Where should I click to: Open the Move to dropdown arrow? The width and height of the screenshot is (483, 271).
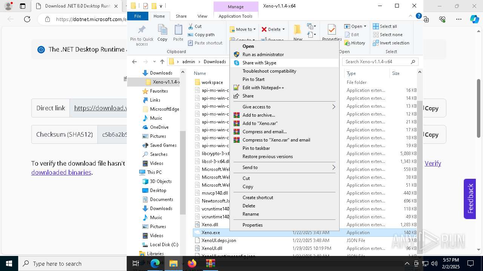(x=254, y=29)
